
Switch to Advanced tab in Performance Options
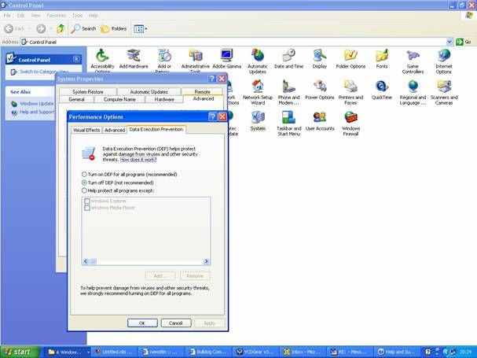pos(115,130)
